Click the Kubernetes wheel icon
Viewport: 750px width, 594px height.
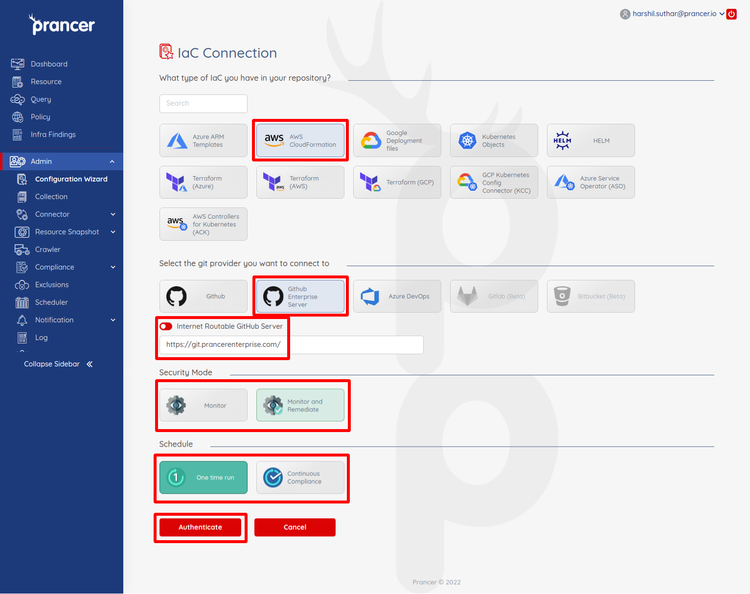(467, 141)
